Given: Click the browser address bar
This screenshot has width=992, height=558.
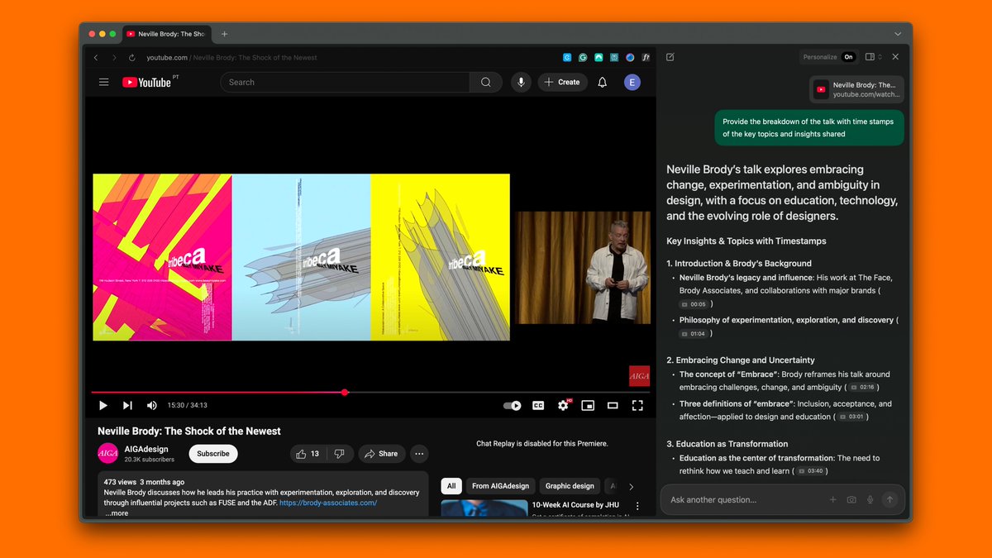Looking at the screenshot, I should tap(347, 57).
